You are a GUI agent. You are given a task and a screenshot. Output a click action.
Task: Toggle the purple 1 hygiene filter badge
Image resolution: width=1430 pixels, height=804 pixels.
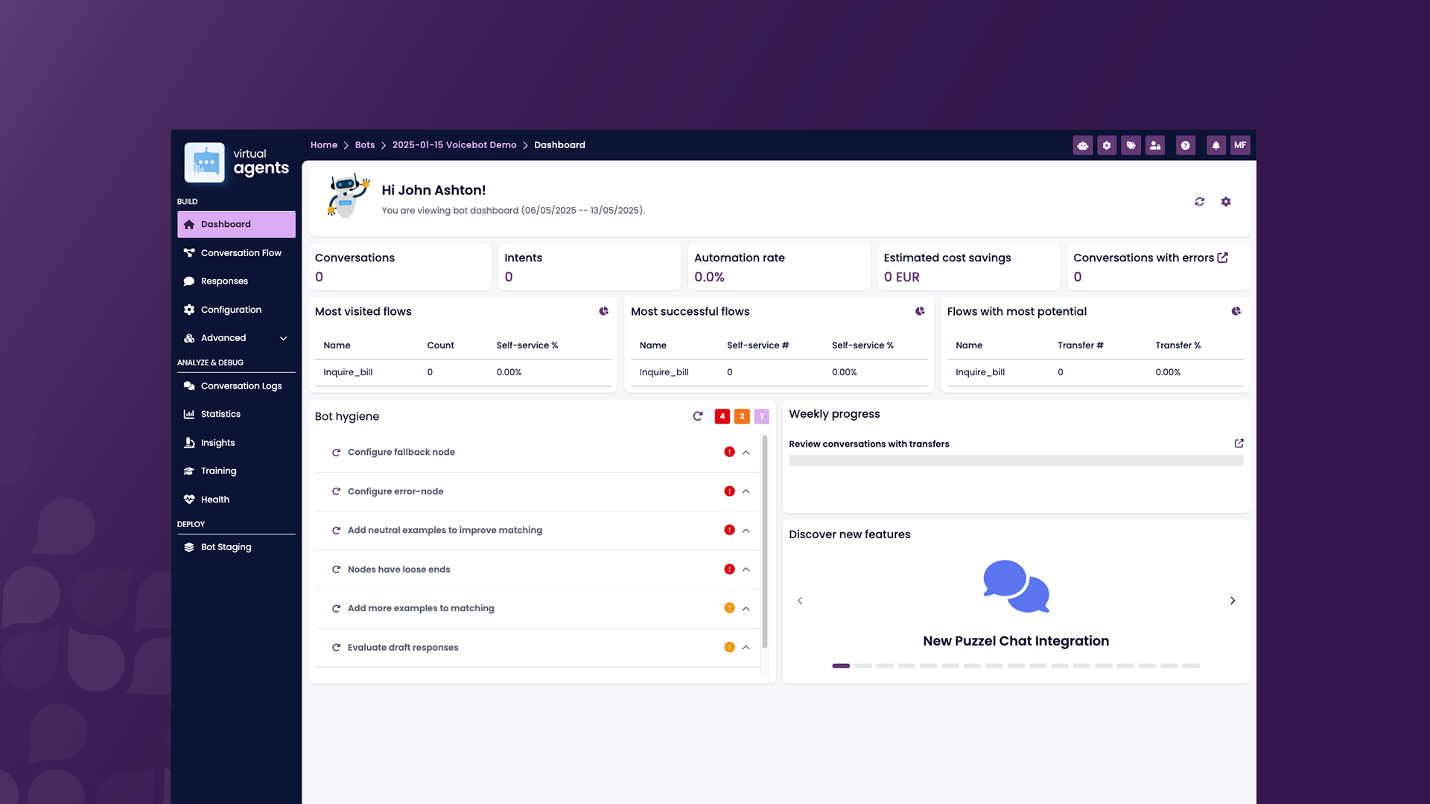click(761, 416)
